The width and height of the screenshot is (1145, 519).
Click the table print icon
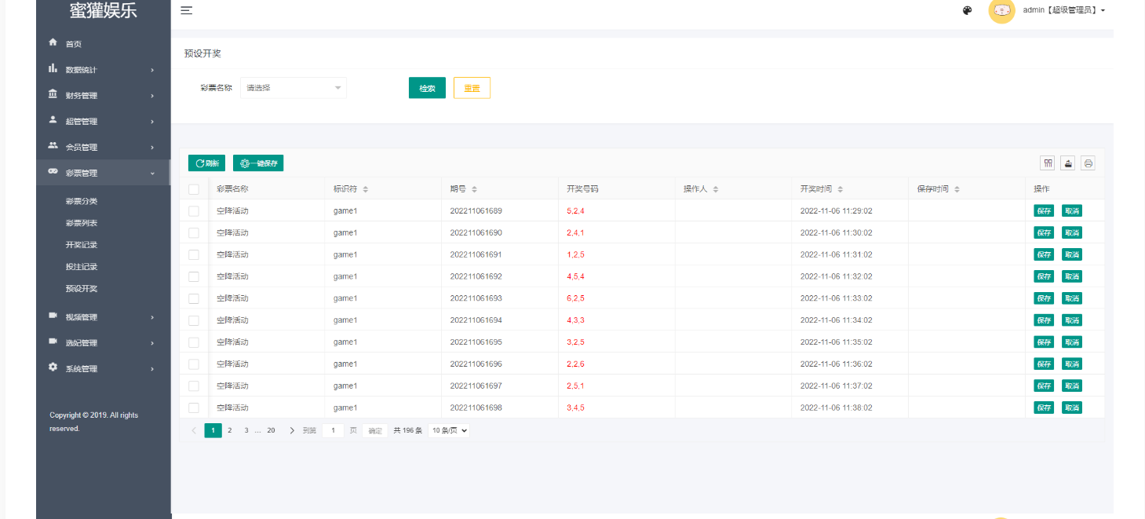[1088, 163]
